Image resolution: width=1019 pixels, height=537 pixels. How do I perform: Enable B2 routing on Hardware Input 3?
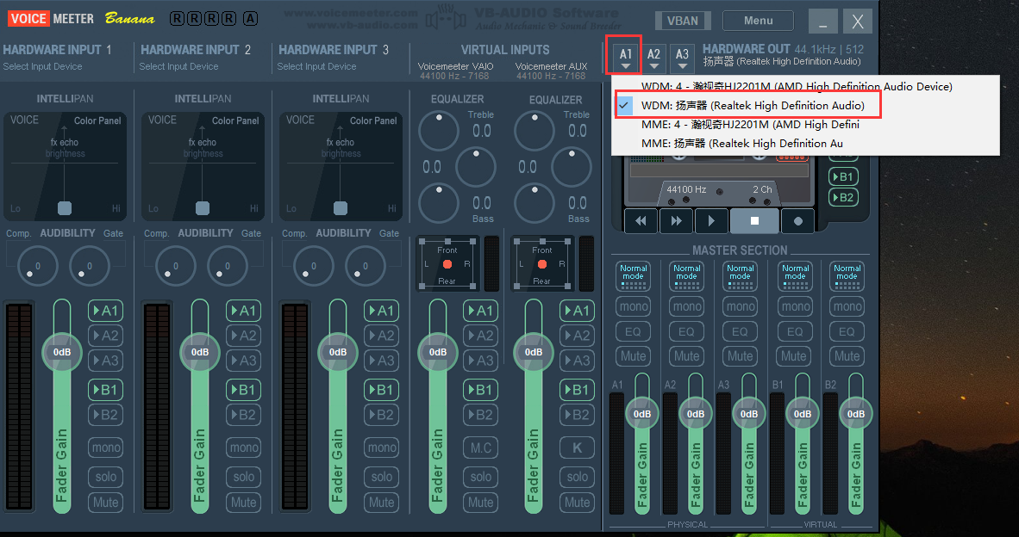point(381,415)
